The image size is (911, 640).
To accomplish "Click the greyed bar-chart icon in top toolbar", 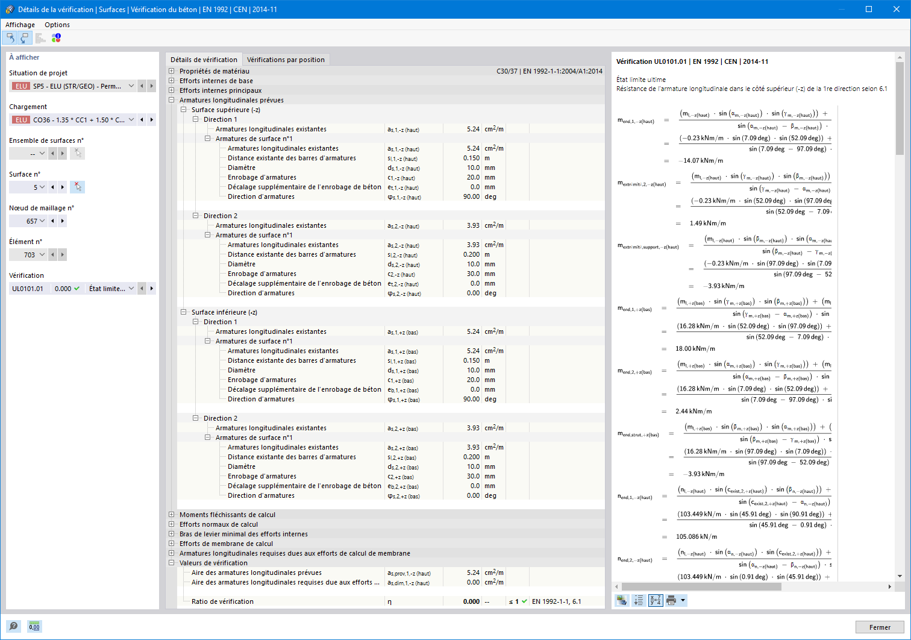I will pos(40,38).
